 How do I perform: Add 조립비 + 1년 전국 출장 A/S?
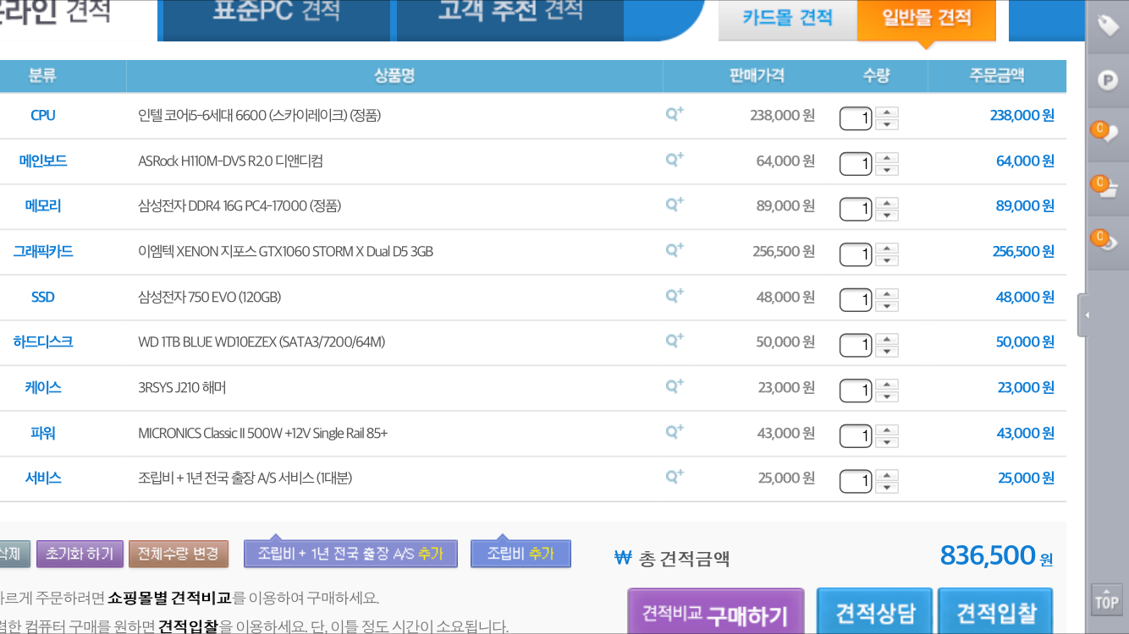point(350,554)
